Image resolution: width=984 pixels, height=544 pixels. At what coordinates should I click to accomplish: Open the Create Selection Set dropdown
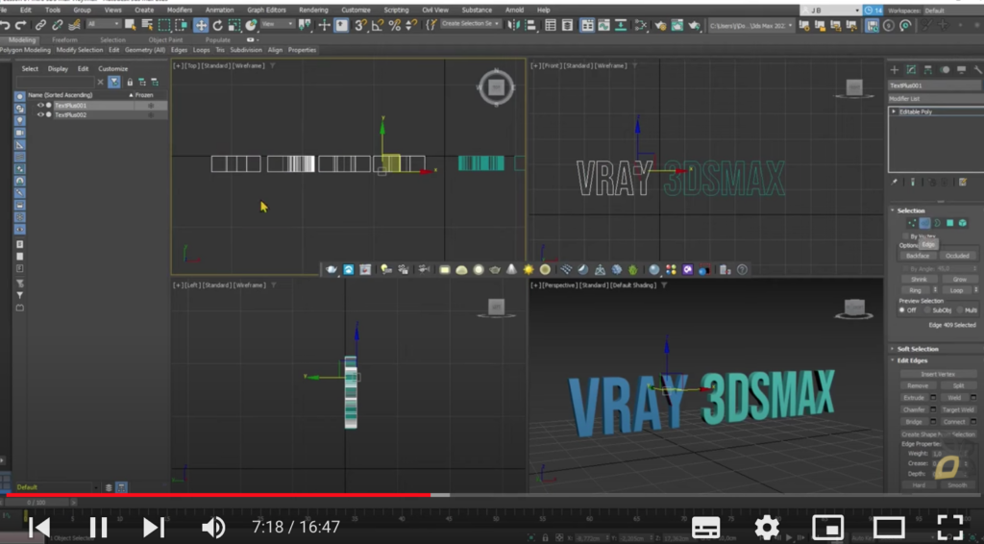pos(470,24)
